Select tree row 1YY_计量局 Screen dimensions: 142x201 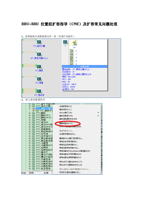(42, 143)
